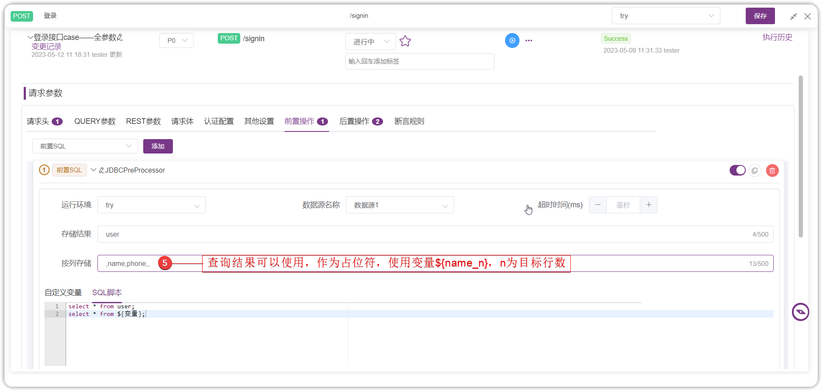Open the 执行历史 link
This screenshot has height=391, width=822.
[777, 37]
